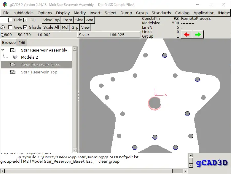Click the Scale All button
This screenshot has height=174, width=231.
pyautogui.click(x=51, y=27)
